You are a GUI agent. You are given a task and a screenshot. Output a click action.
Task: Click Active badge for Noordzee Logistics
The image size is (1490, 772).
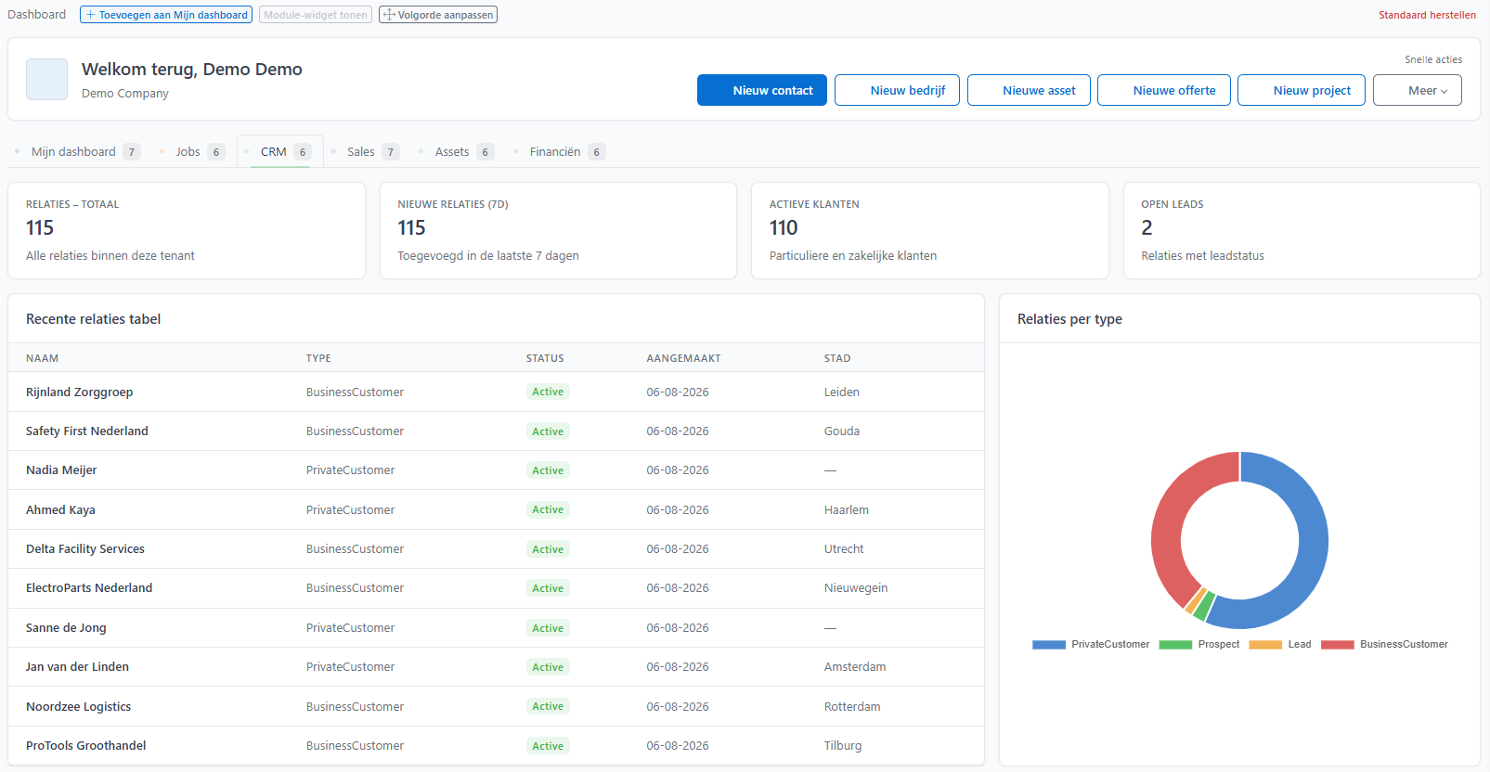(x=548, y=706)
